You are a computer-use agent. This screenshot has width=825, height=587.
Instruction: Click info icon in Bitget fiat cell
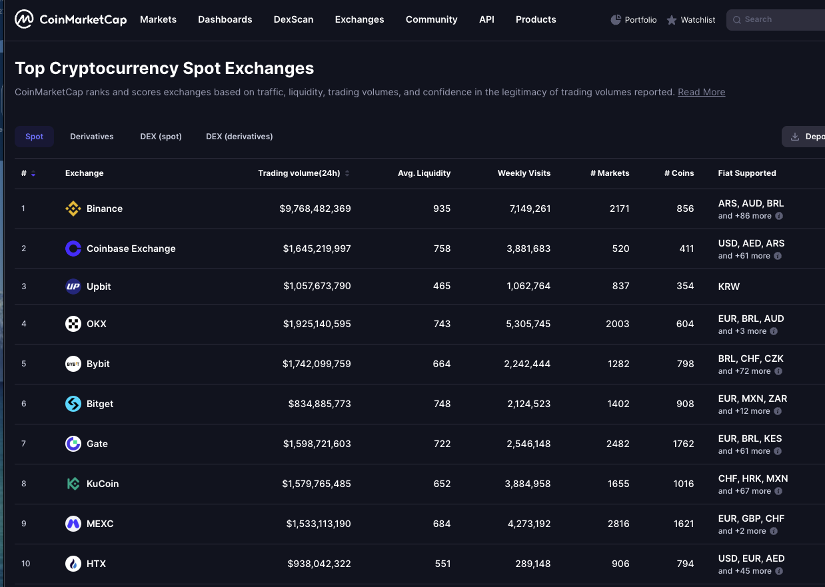(778, 411)
